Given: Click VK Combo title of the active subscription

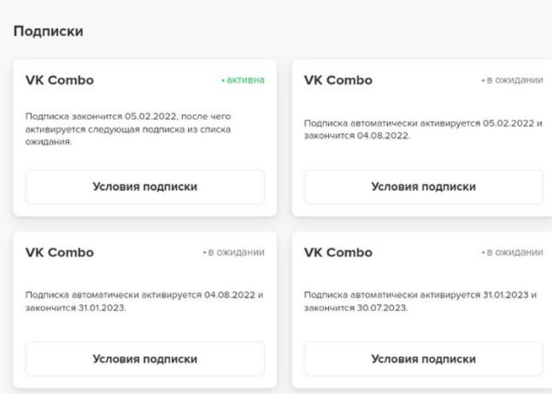Looking at the screenshot, I should click(60, 80).
